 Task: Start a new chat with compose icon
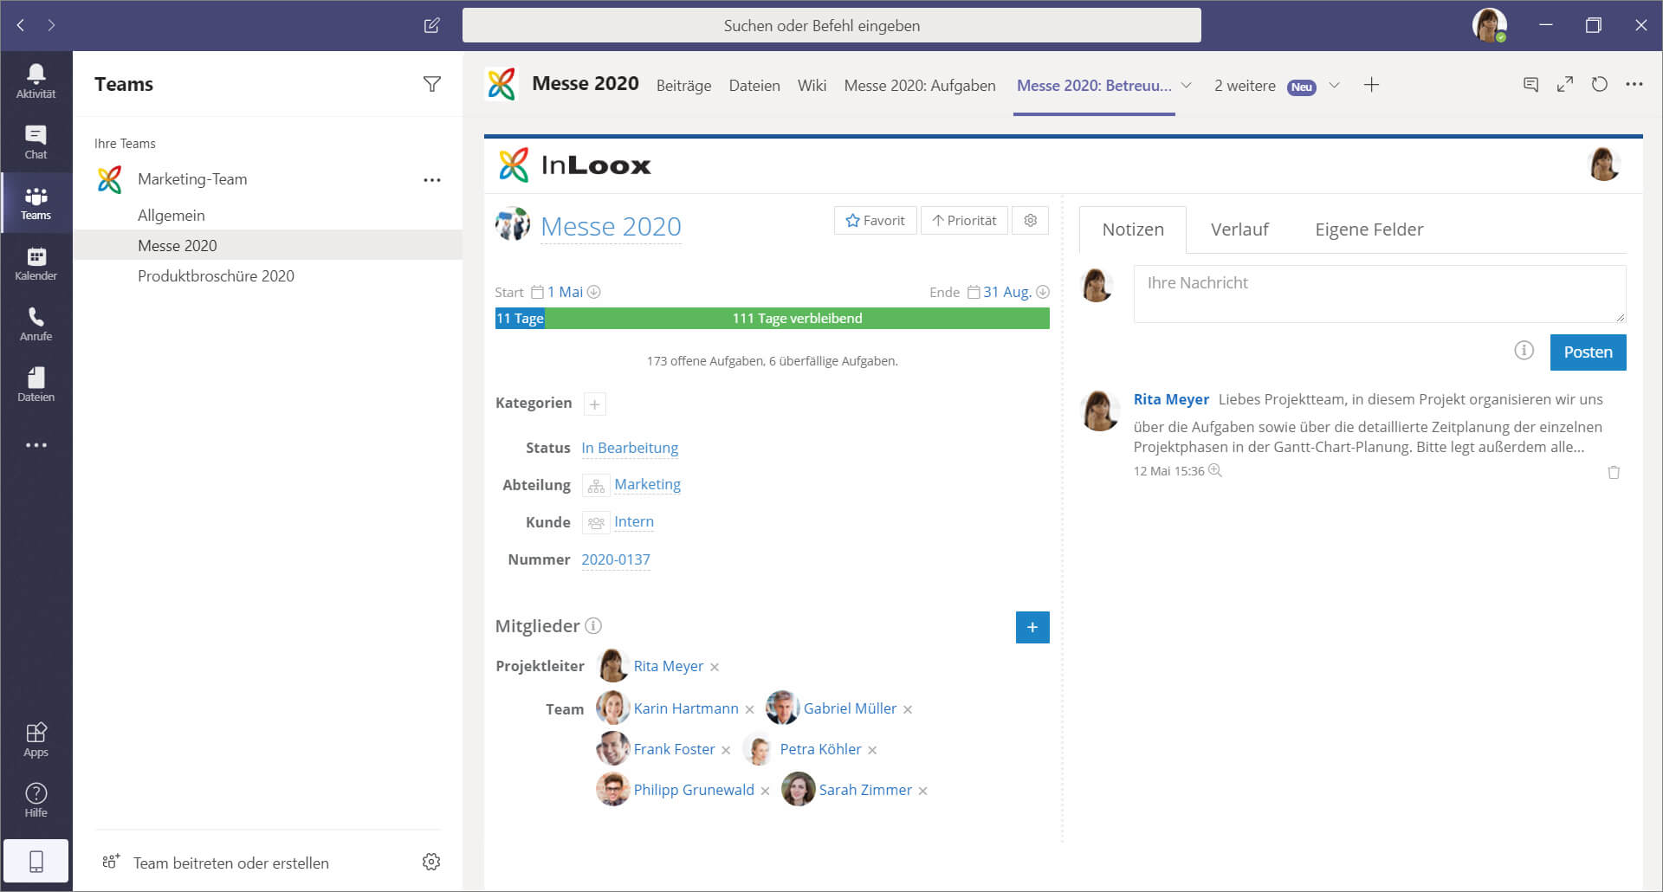tap(431, 25)
